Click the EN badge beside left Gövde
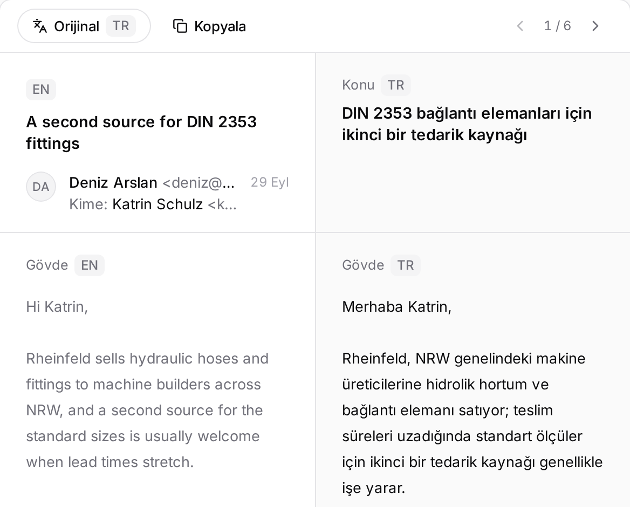 (x=90, y=265)
